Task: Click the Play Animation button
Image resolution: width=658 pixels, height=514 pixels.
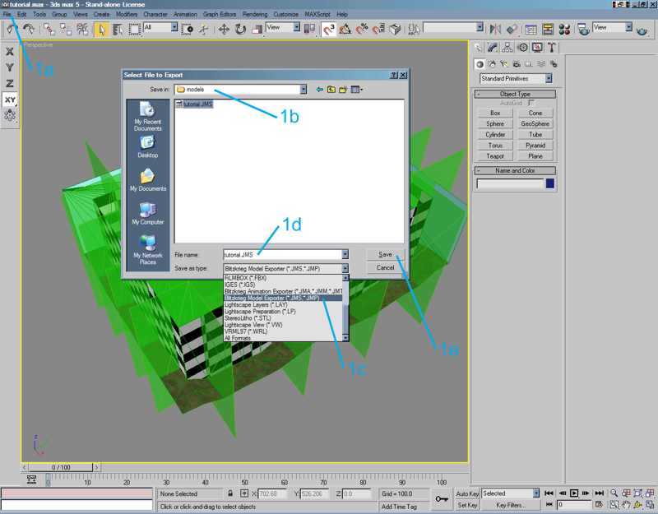Action: pyautogui.click(x=574, y=493)
